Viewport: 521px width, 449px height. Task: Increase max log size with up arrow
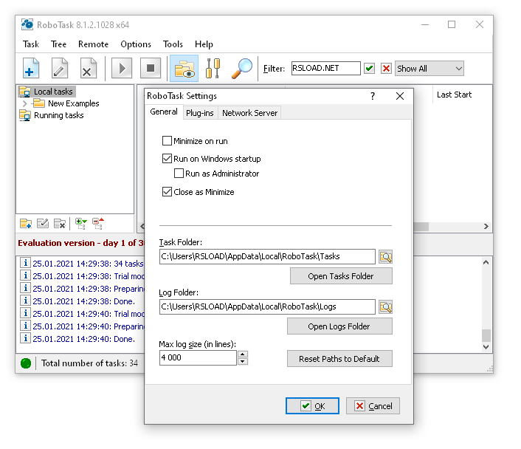point(243,354)
